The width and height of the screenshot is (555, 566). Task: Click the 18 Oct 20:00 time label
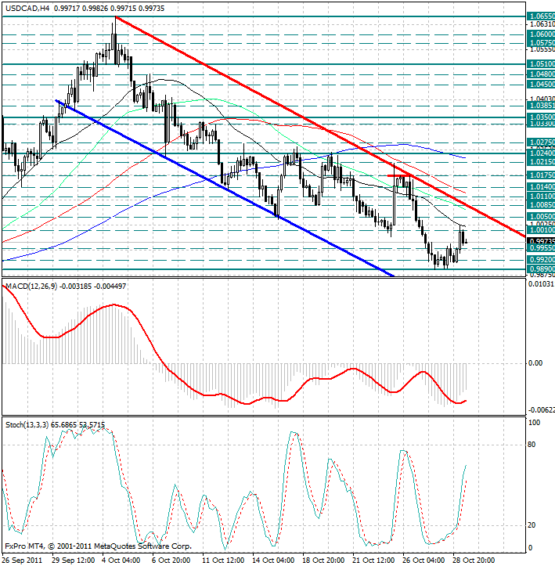tap(324, 561)
